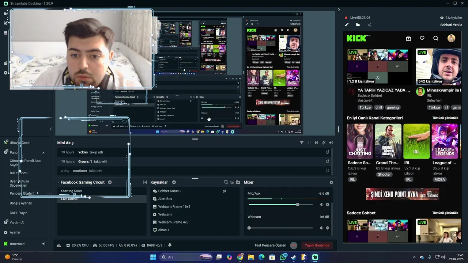Log out using omernold arrow icon
The width and height of the screenshot is (468, 263).
click(43, 244)
